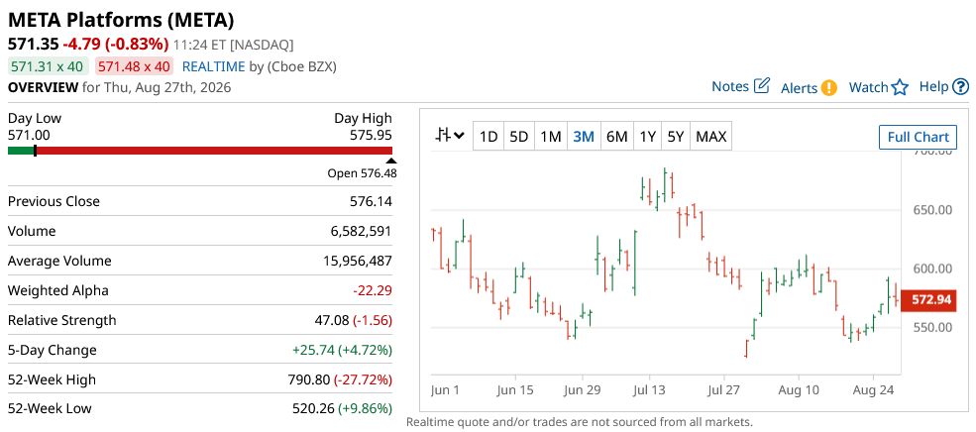Click the Volume value 6,582,591
The width and height of the screenshot is (976, 432).
click(x=361, y=231)
